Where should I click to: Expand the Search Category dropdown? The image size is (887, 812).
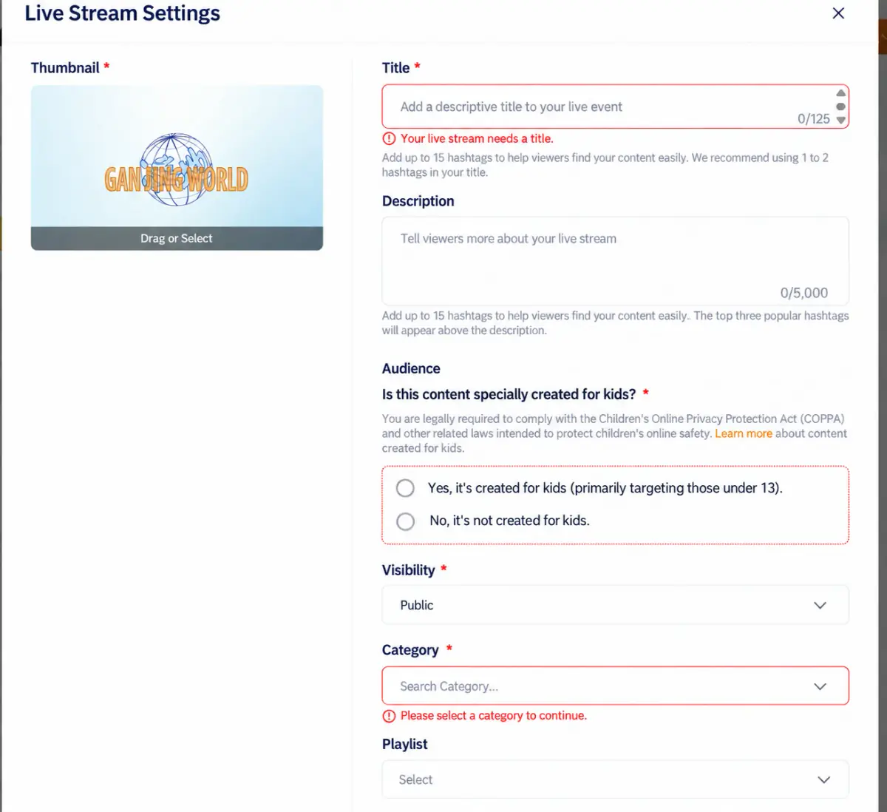point(615,686)
